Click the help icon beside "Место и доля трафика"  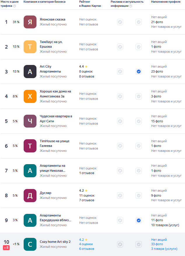[15, 6]
